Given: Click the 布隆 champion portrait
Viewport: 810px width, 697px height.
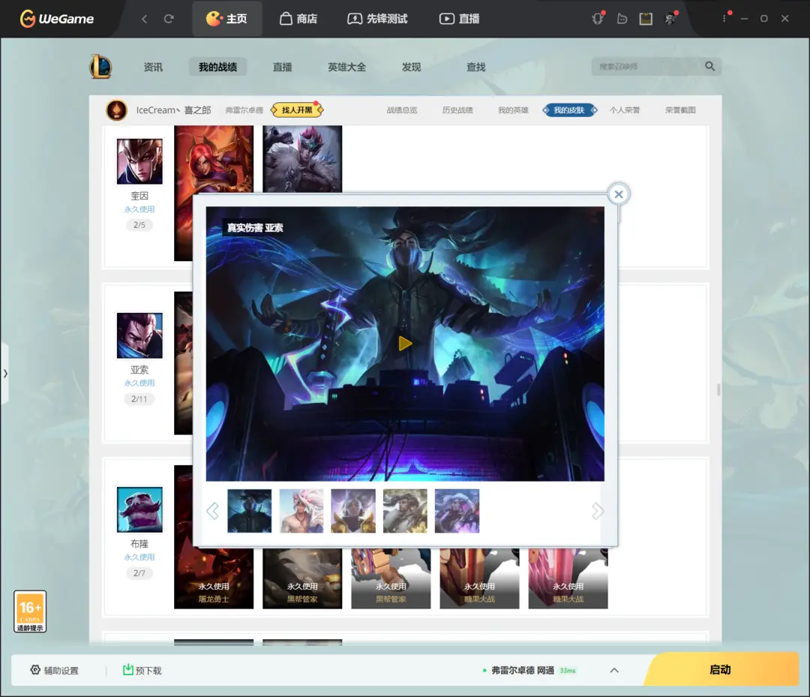Looking at the screenshot, I should 139,509.
